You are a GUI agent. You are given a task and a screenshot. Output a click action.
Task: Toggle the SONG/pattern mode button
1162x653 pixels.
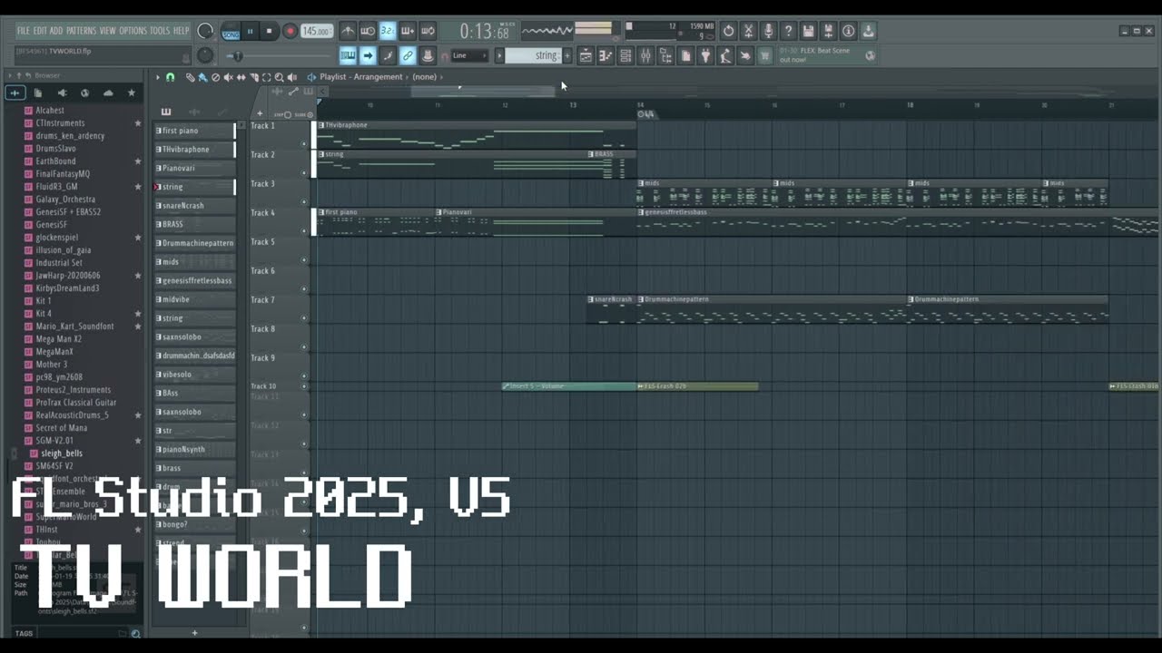[x=231, y=32]
